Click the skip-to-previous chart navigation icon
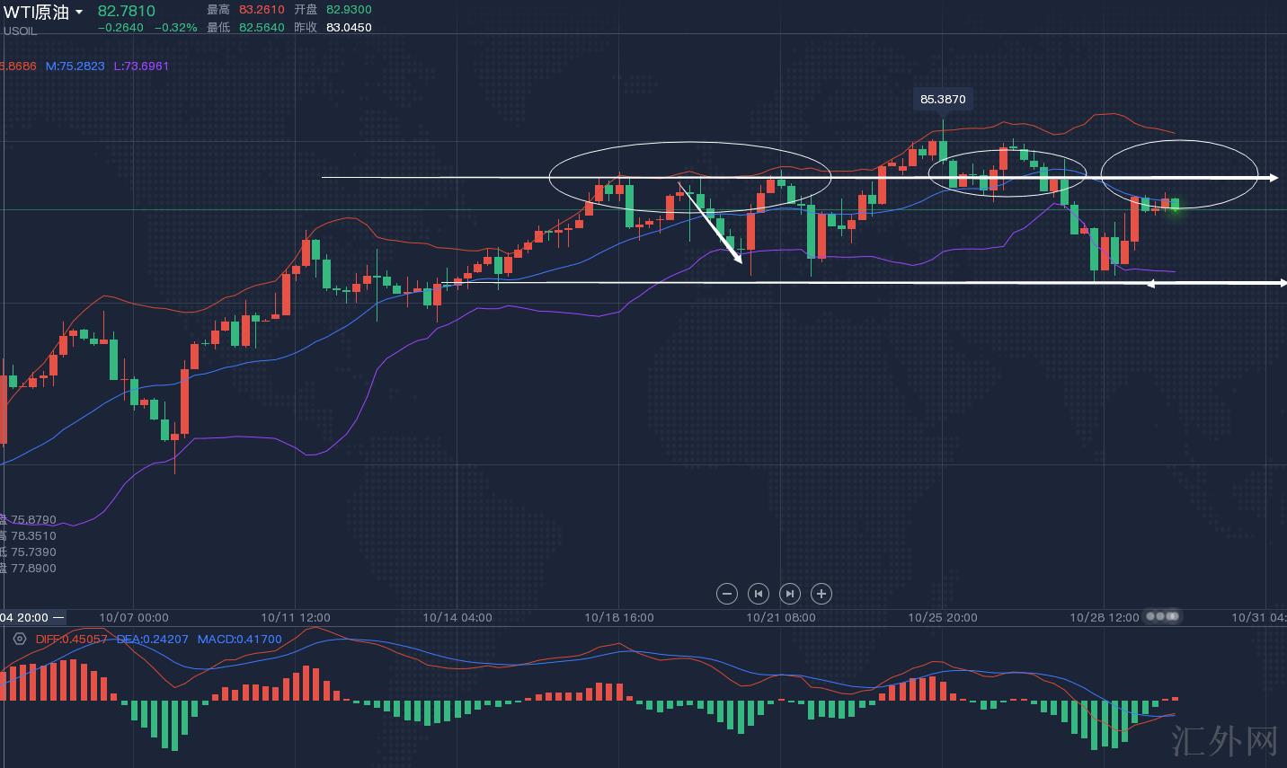Image resolution: width=1287 pixels, height=768 pixels. coord(759,594)
